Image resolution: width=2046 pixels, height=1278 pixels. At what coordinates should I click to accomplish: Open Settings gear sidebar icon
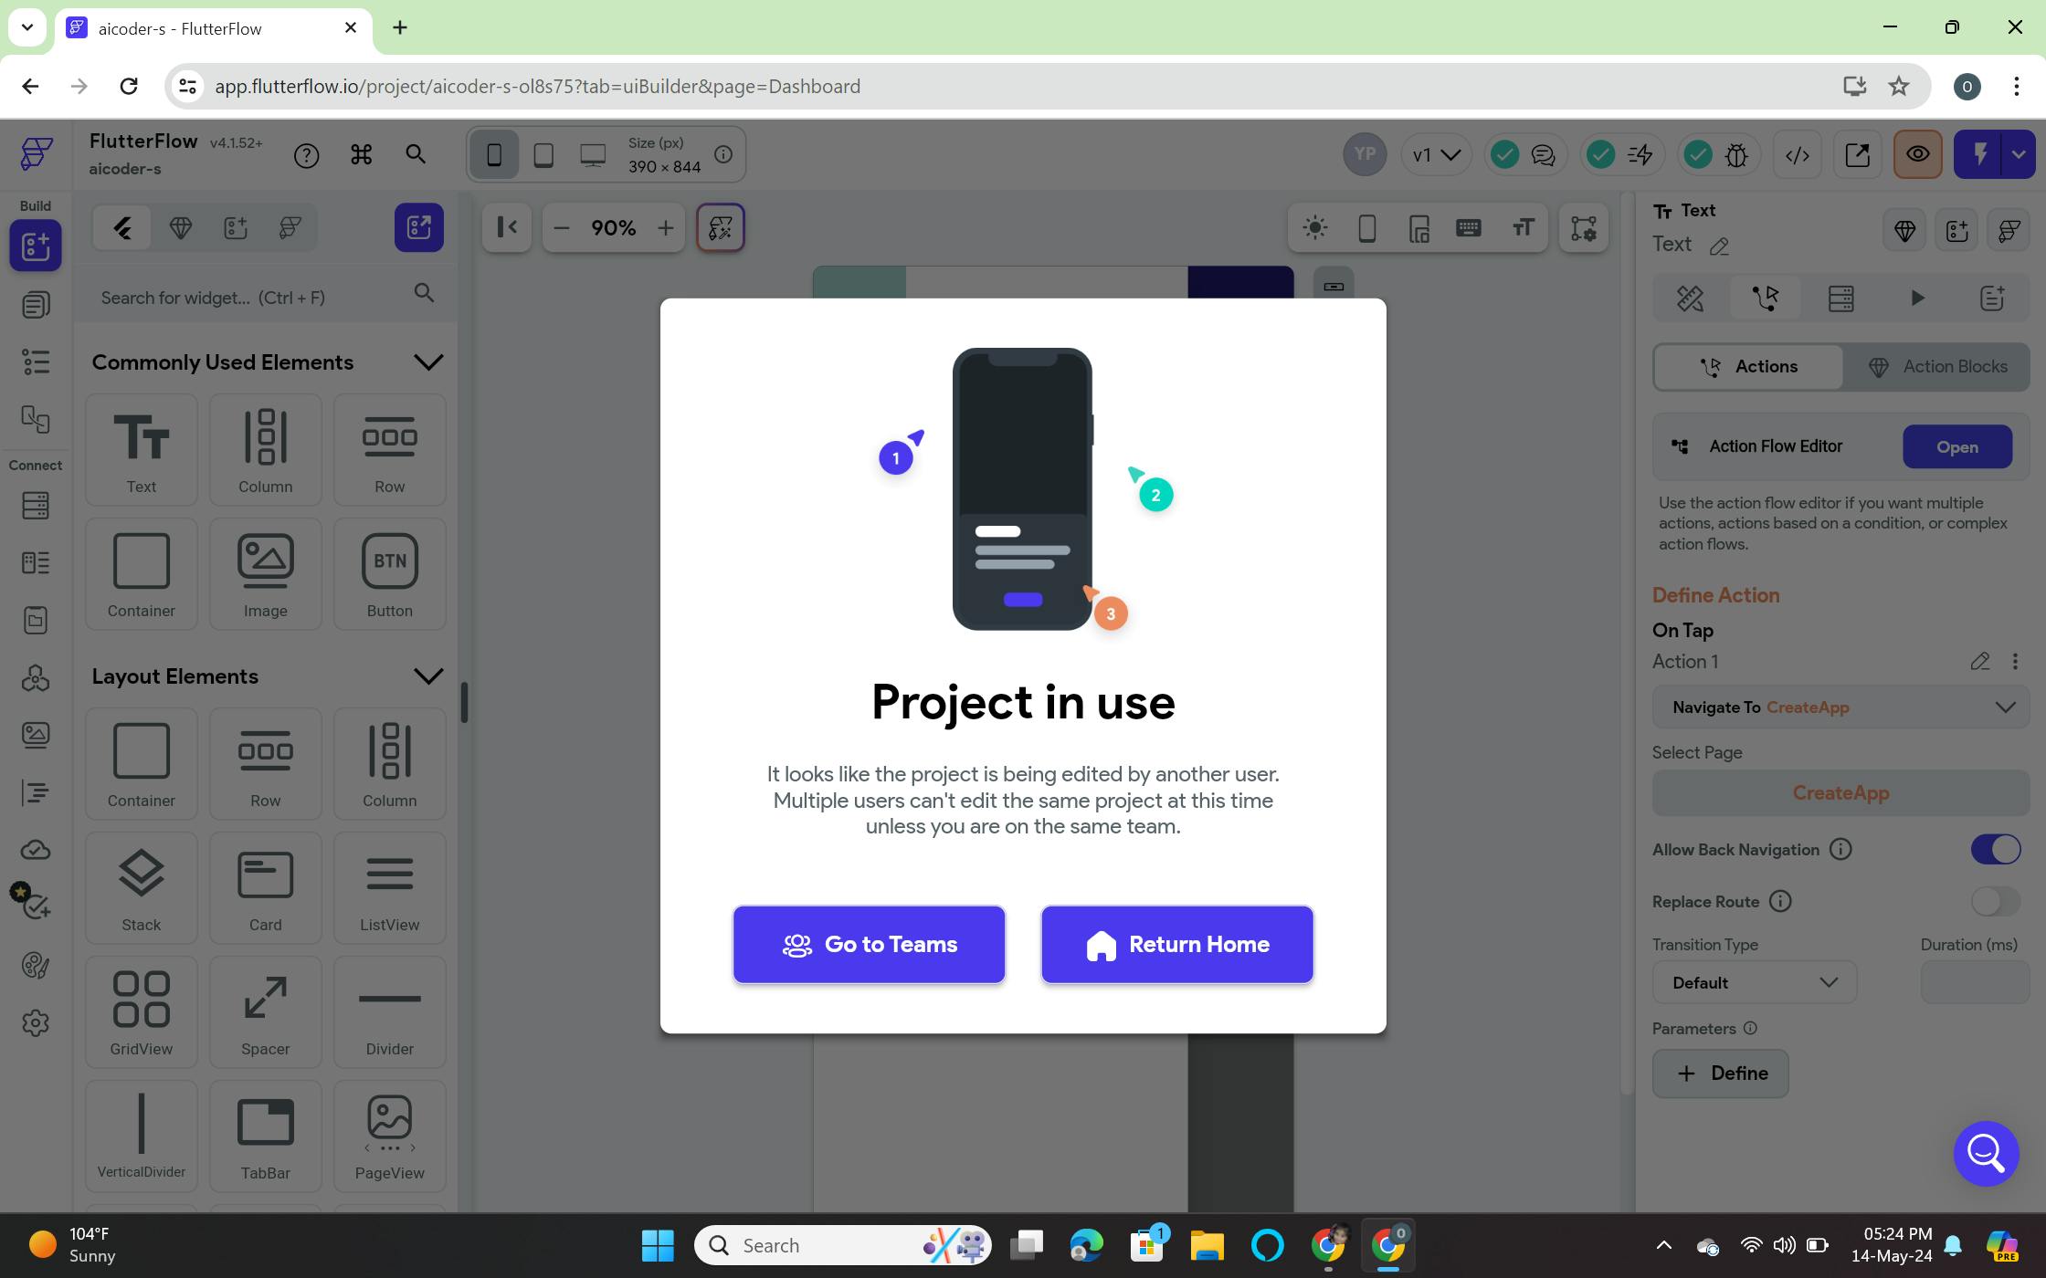coord(36,1023)
